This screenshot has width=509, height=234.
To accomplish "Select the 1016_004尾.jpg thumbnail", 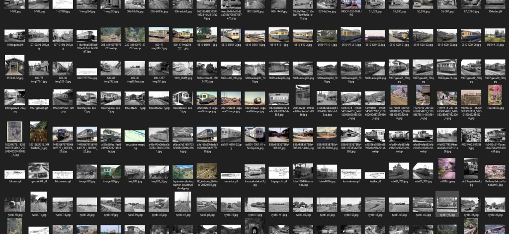I will [x=183, y=66].
